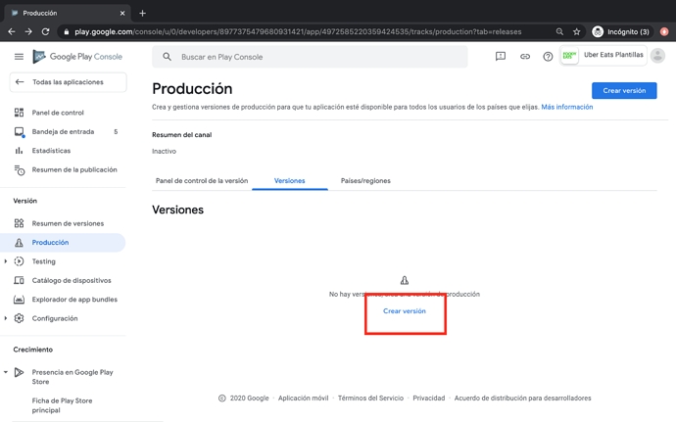Click the copy link icon

[x=524, y=57]
